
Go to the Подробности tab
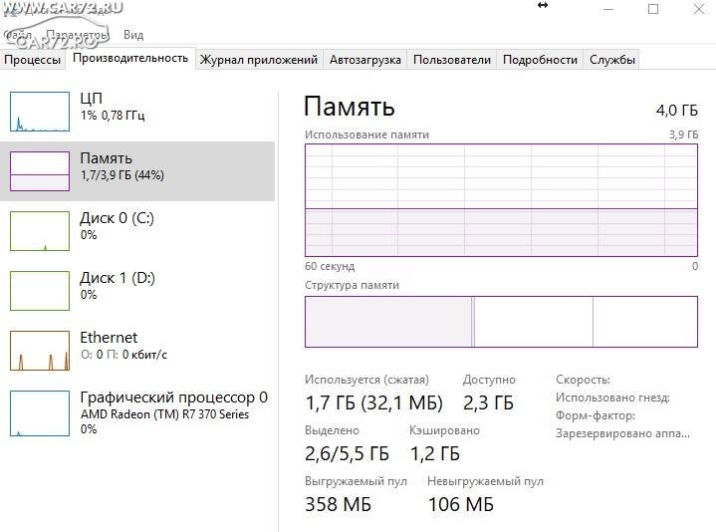tap(540, 60)
